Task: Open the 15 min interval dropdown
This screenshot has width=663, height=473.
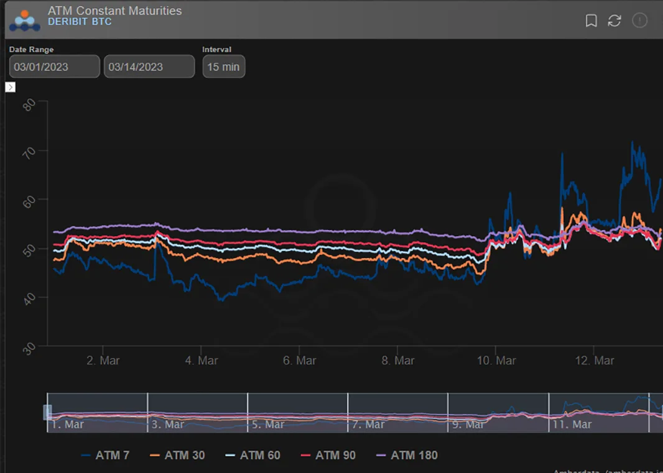Action: coord(224,67)
